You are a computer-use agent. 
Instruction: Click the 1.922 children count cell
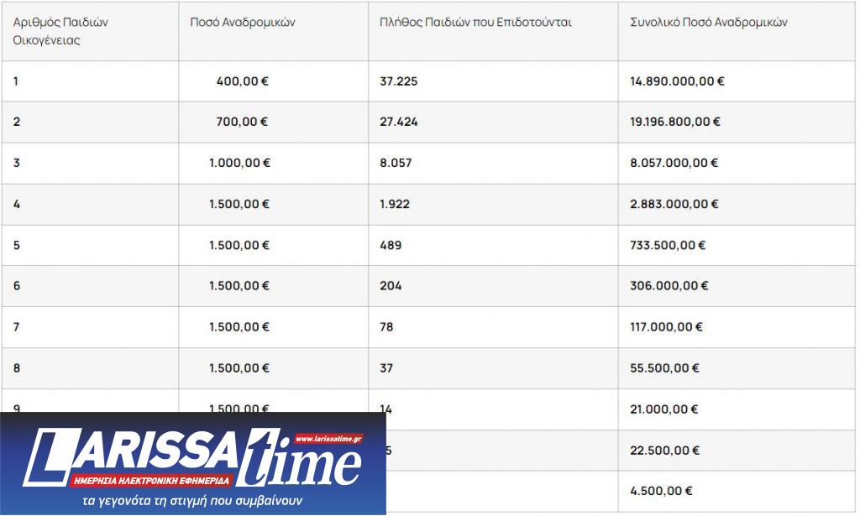pos(396,204)
